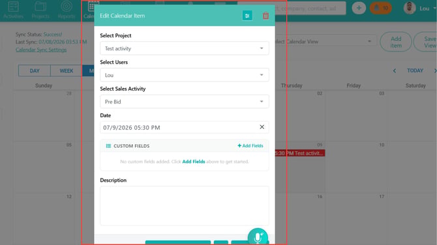Click the microphone voice input button

click(258, 237)
